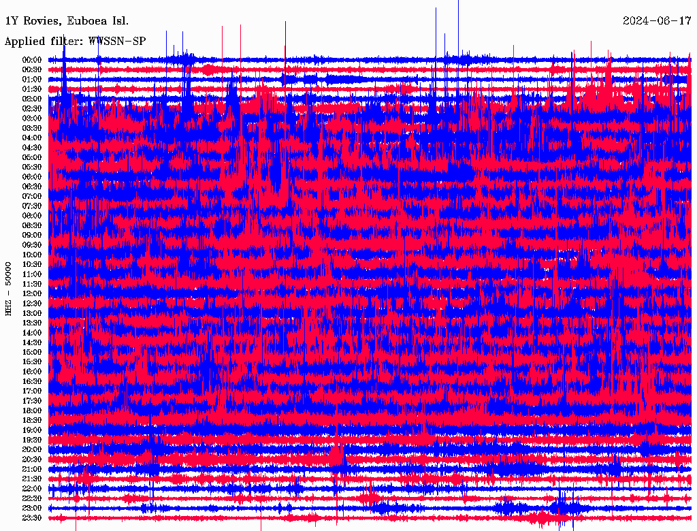Select the 09:30 time label
Screen dimensions: 697x531
pyautogui.click(x=32, y=245)
